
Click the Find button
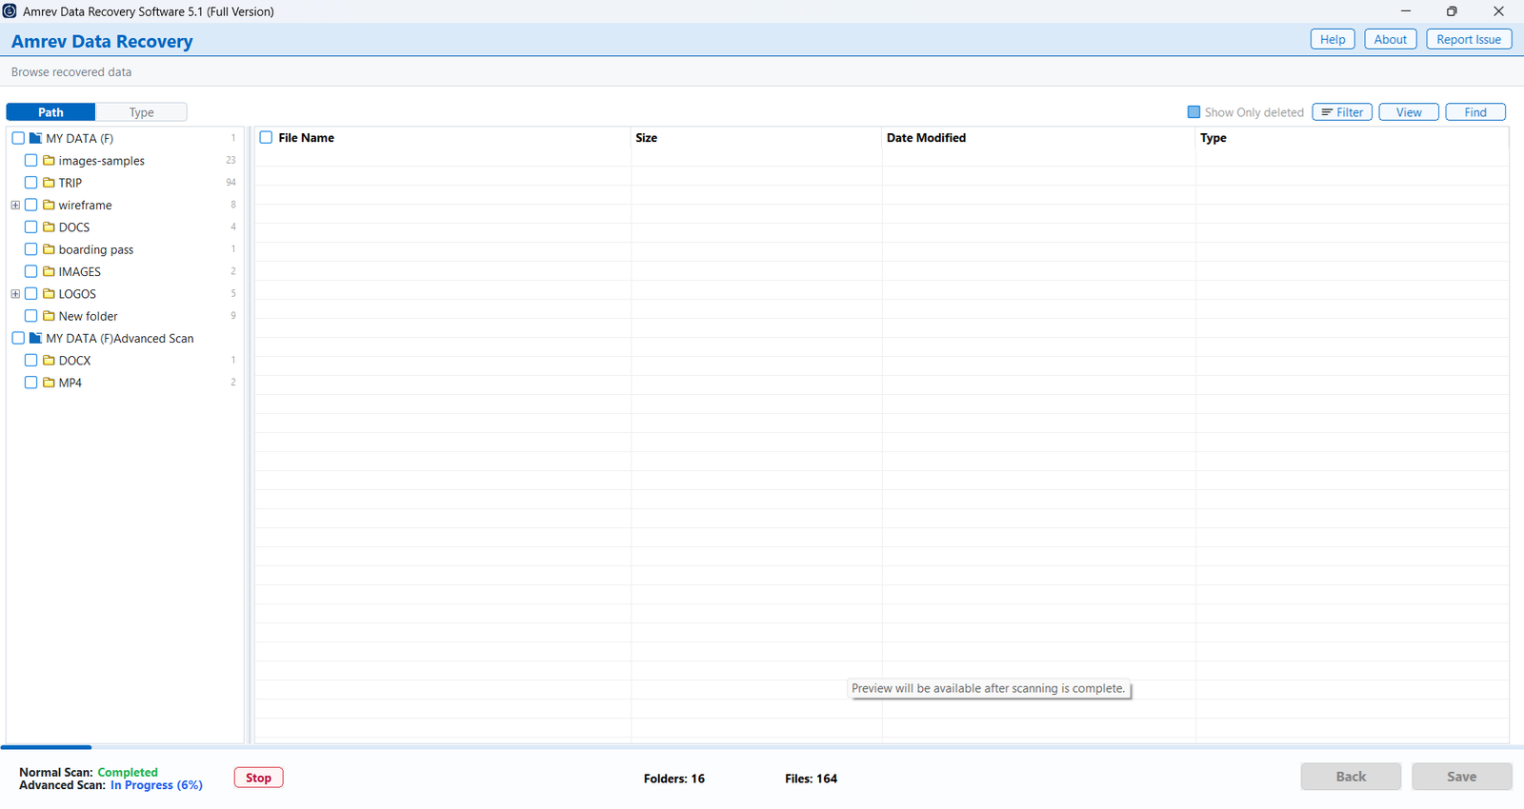tap(1475, 112)
